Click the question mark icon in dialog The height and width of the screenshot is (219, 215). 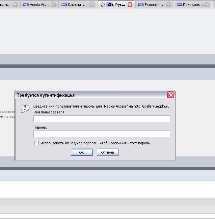pos(25,108)
